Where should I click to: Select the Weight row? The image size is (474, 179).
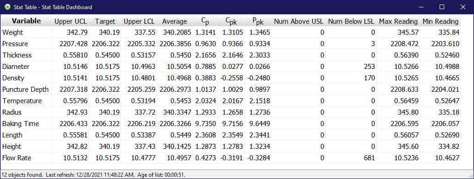point(231,32)
